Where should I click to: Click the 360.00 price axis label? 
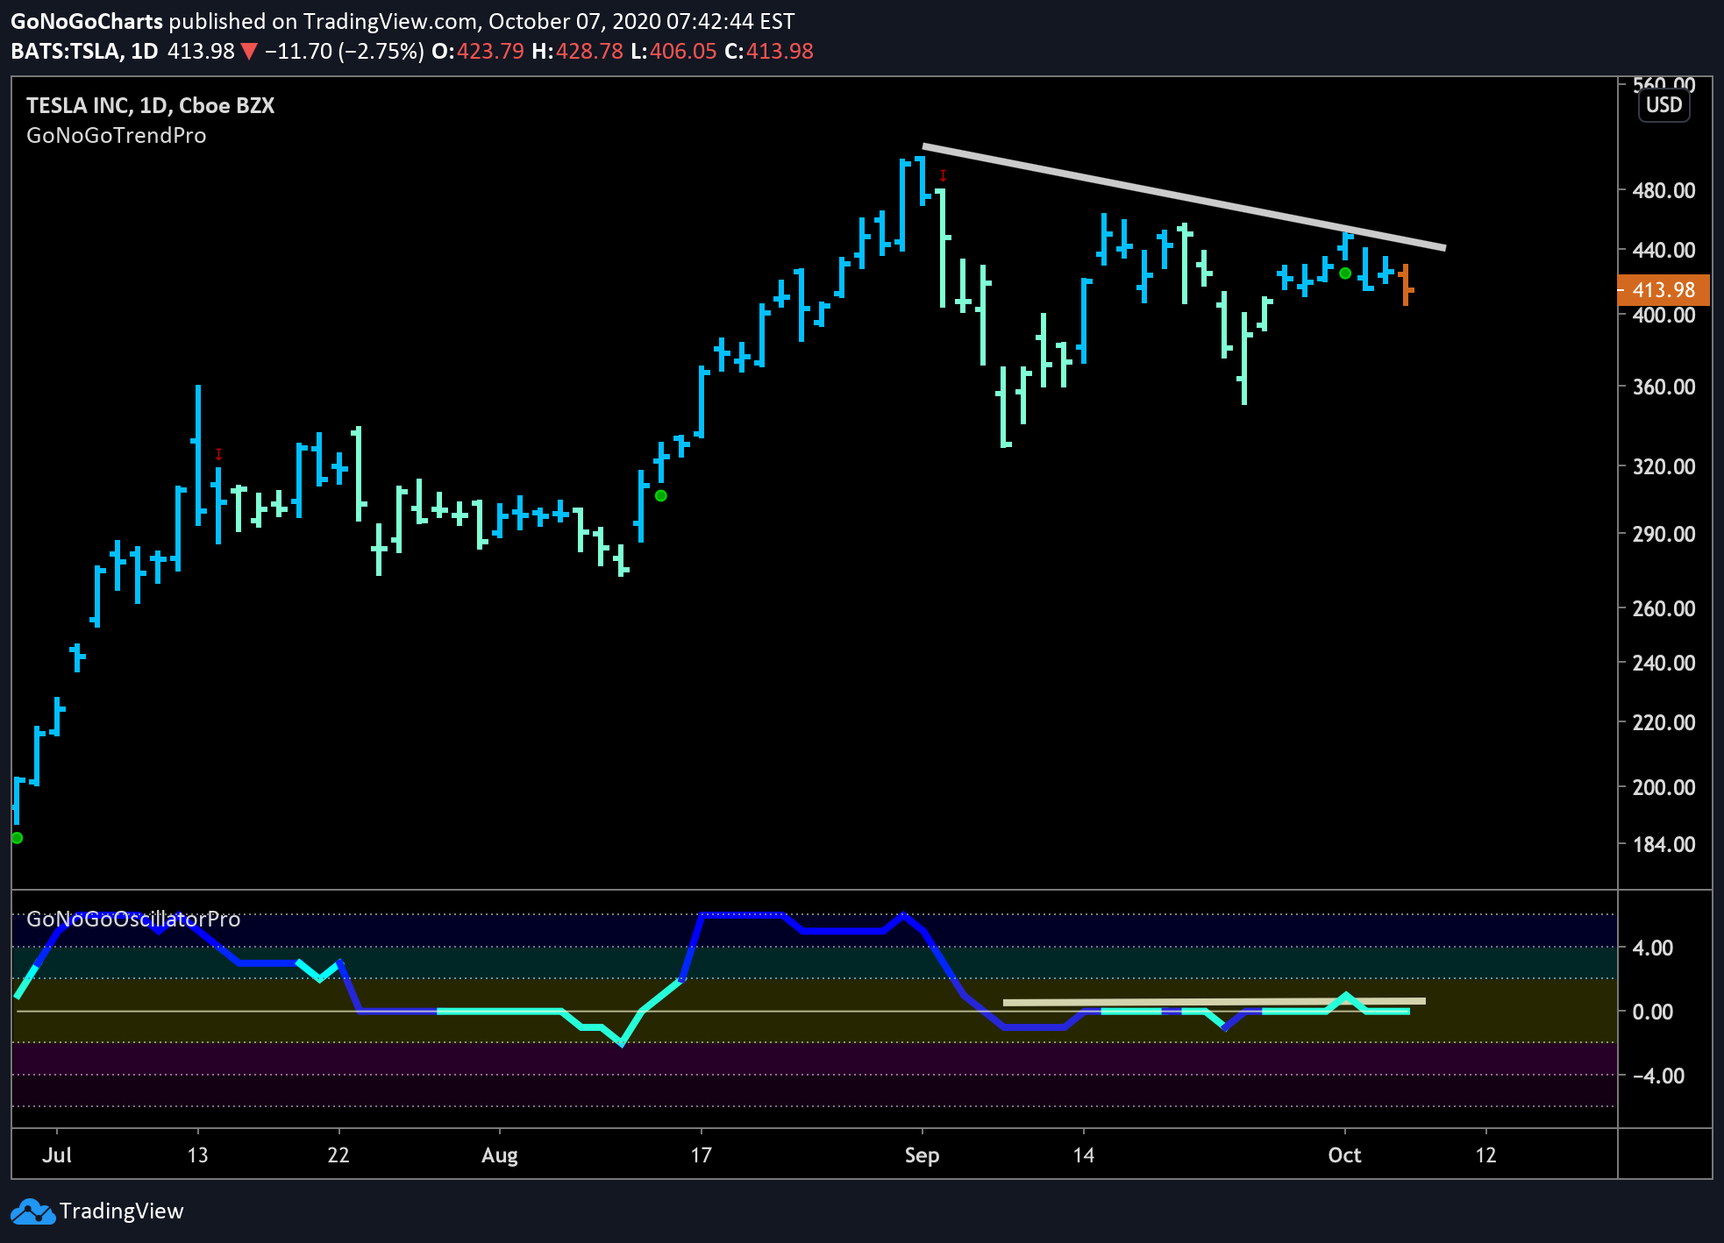pyautogui.click(x=1663, y=387)
